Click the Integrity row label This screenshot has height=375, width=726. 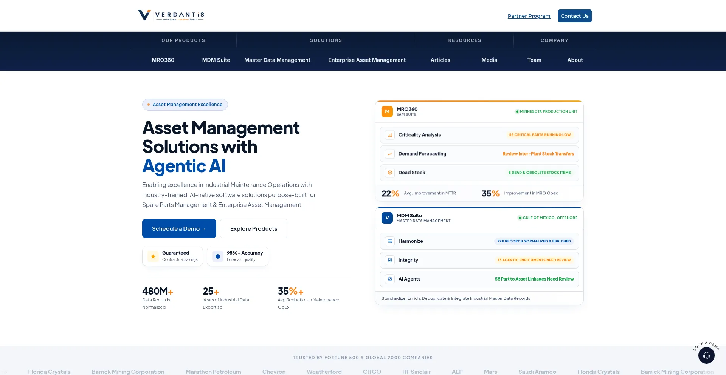[x=408, y=260]
